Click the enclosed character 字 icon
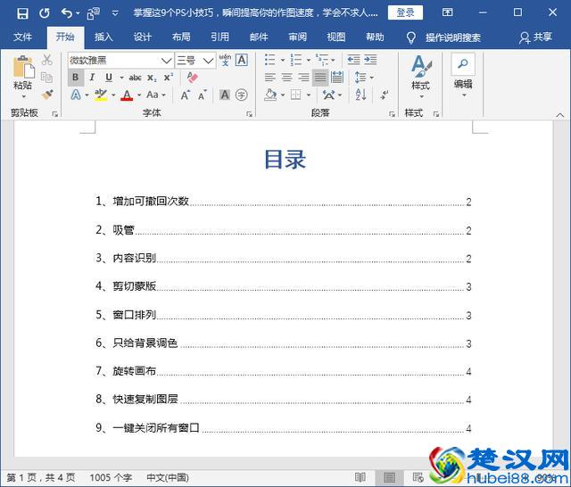Image resolution: width=571 pixels, height=487 pixels. coord(242,95)
